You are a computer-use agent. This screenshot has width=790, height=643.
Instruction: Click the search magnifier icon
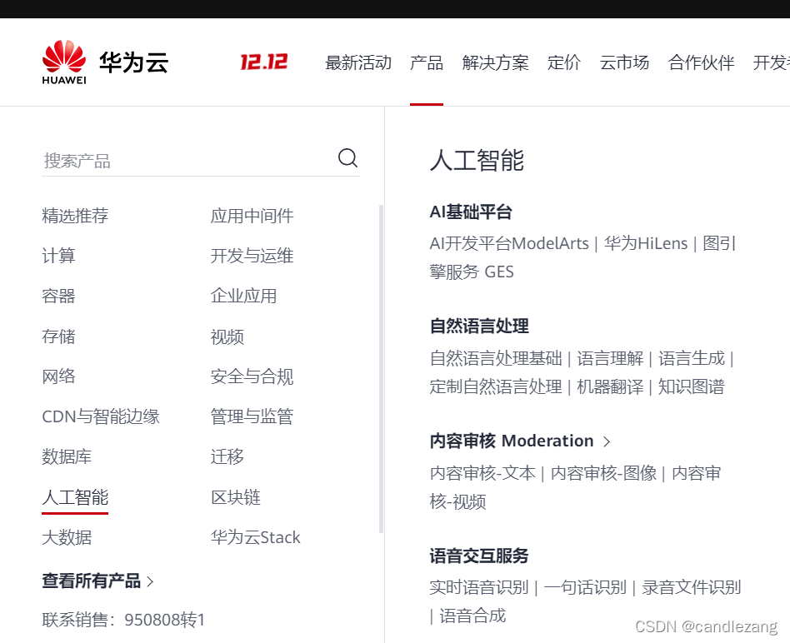(347, 158)
